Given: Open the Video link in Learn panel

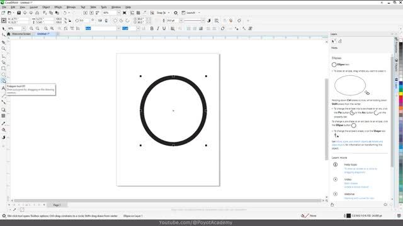Looking at the screenshot, I should [348, 180].
